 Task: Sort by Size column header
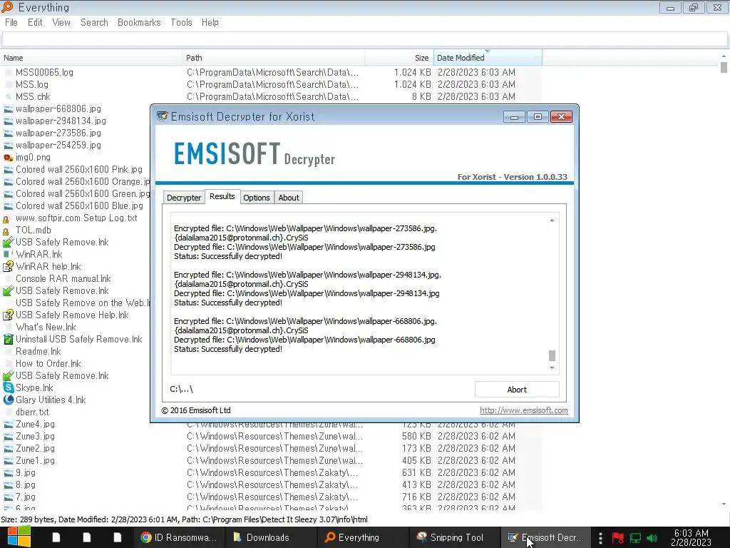coord(399,58)
